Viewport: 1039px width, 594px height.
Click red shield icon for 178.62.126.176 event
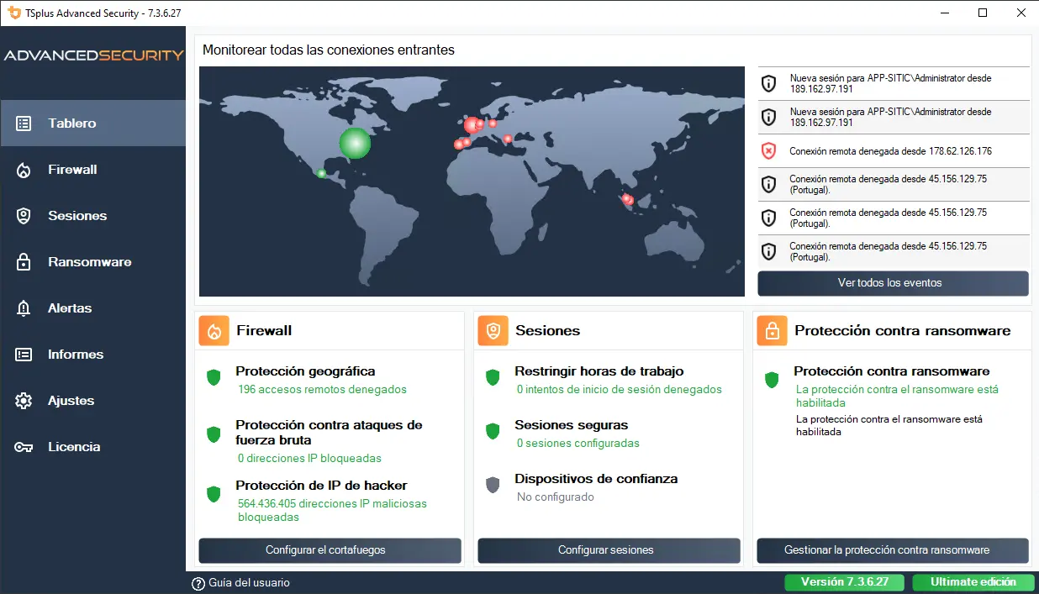(x=768, y=151)
